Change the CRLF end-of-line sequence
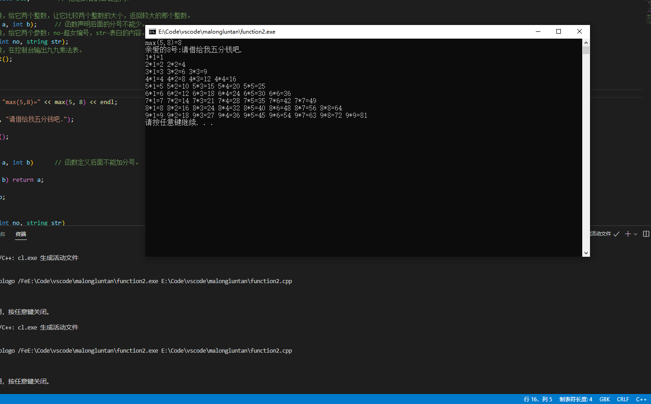The height and width of the screenshot is (404, 651). click(623, 399)
